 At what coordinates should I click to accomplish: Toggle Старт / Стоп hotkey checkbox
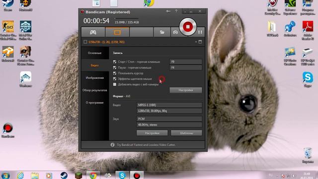click(115, 62)
